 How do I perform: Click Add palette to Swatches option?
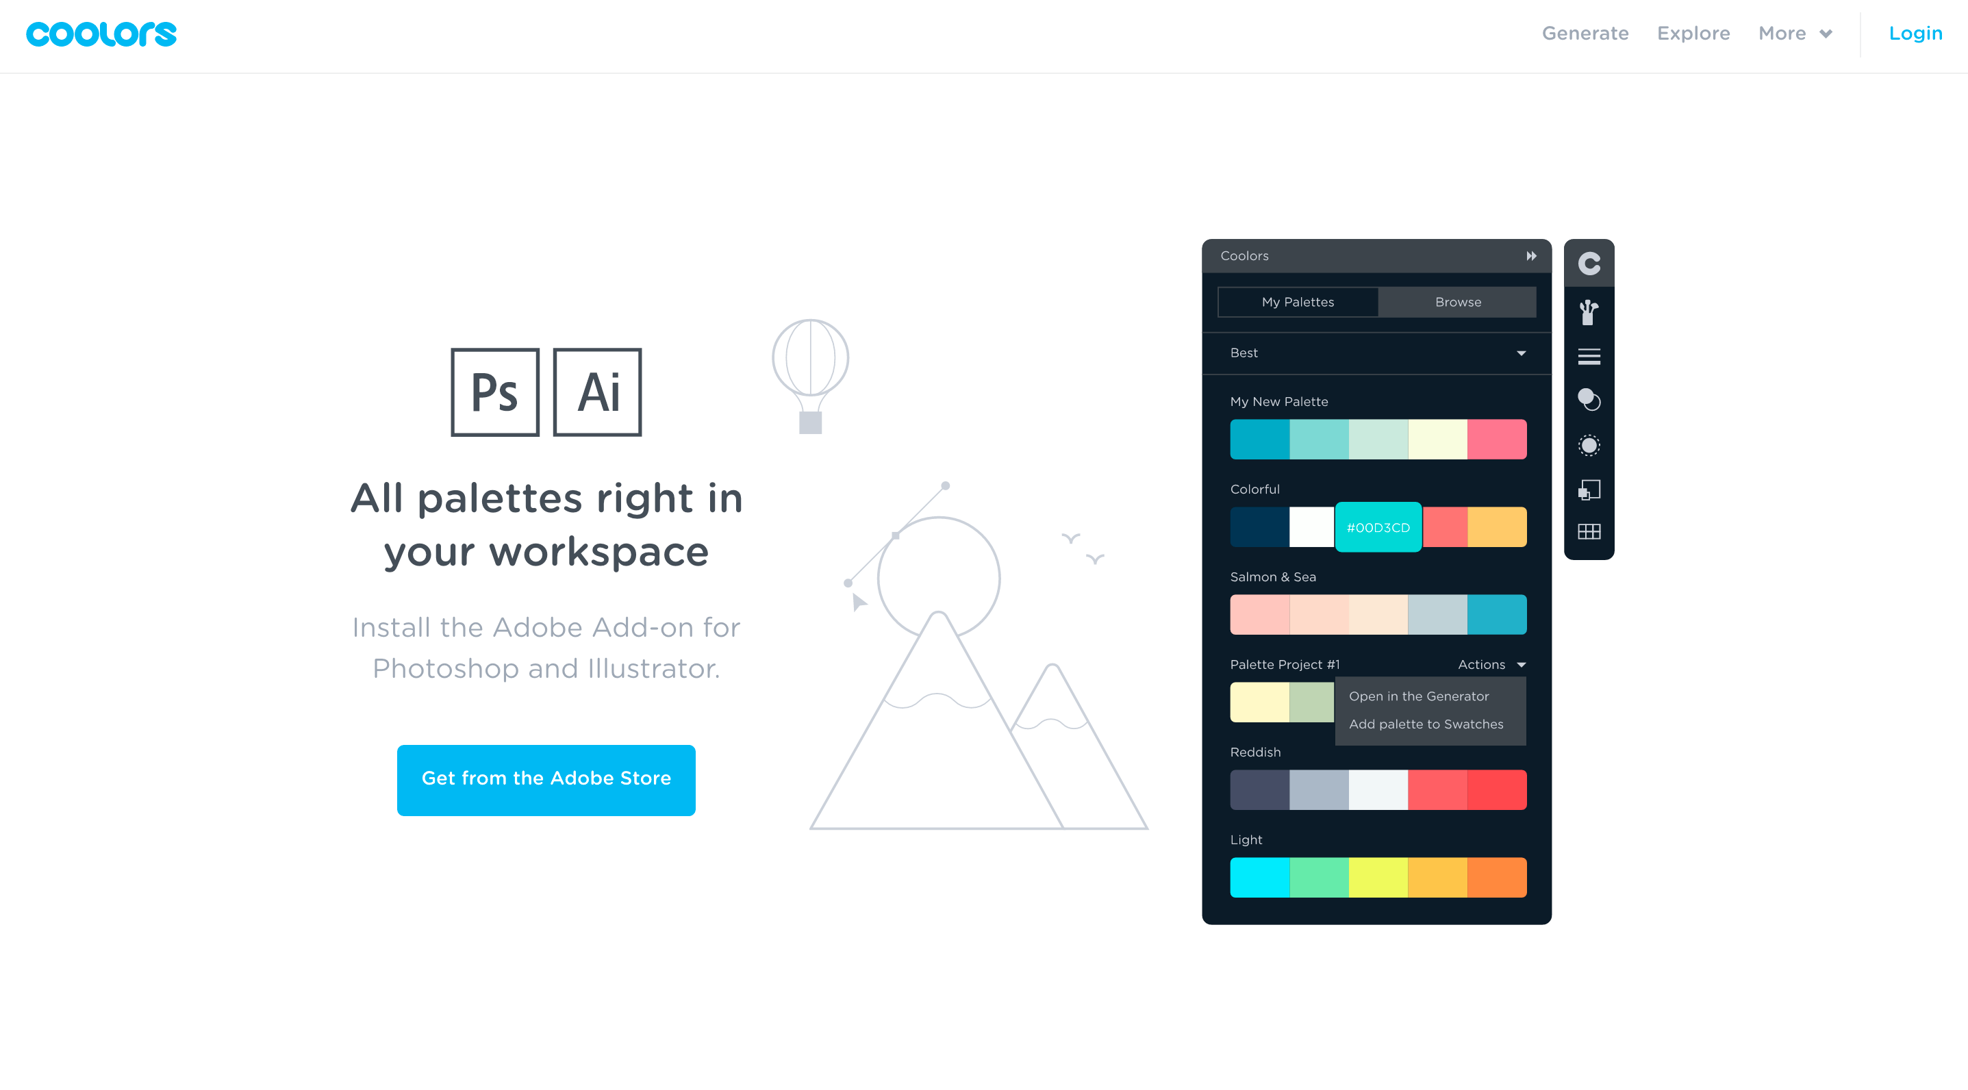pos(1426,724)
